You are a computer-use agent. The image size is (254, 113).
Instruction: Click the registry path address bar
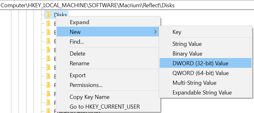[127, 5]
